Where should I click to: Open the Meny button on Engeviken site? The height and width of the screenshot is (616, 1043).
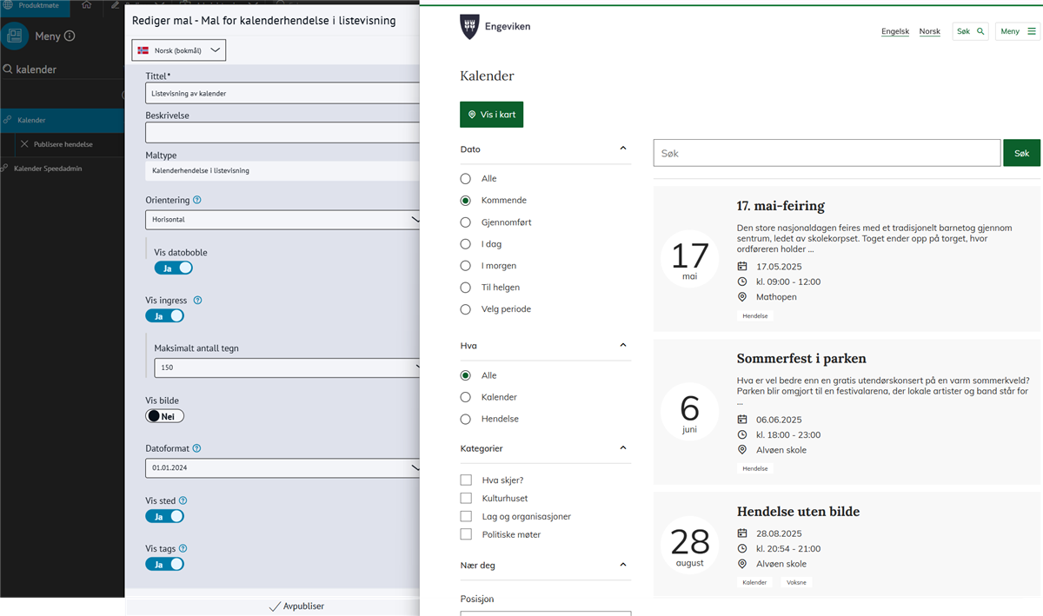pyautogui.click(x=1017, y=31)
